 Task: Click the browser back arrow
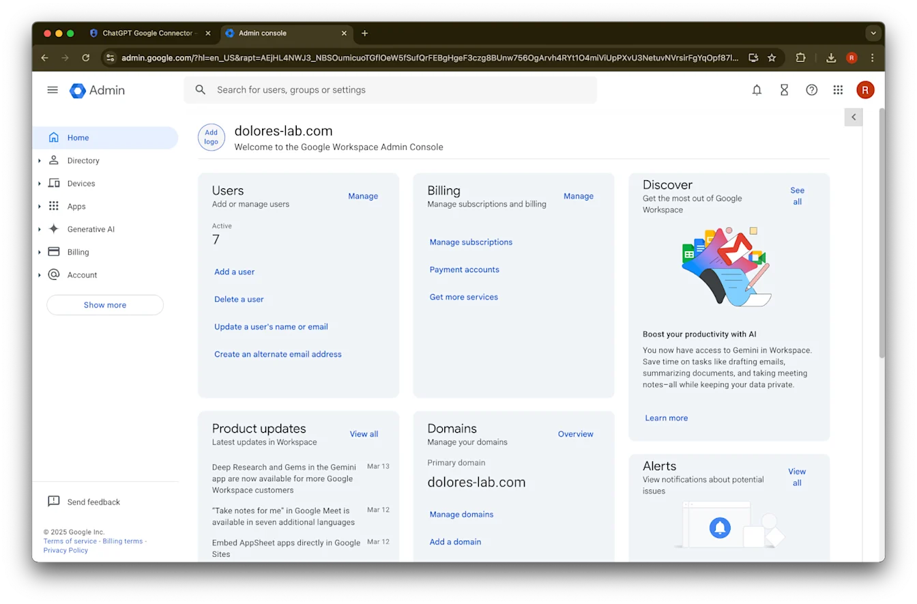pyautogui.click(x=45, y=58)
